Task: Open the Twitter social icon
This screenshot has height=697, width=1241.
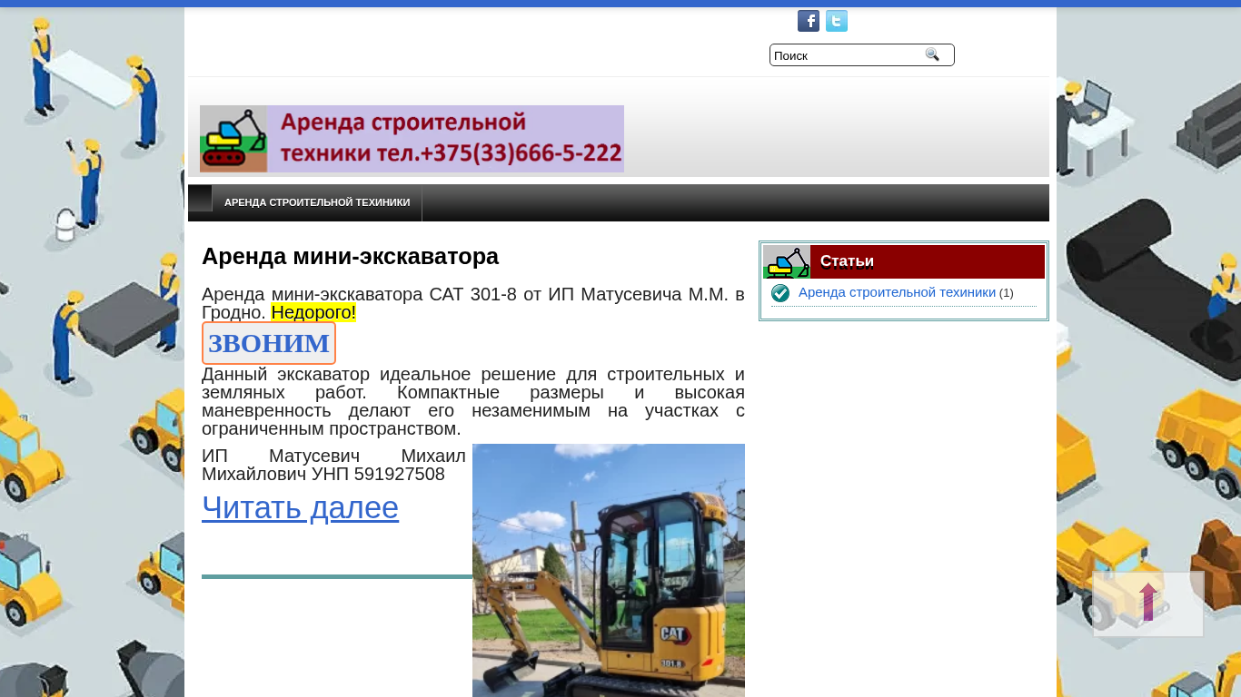Action: tap(837, 21)
